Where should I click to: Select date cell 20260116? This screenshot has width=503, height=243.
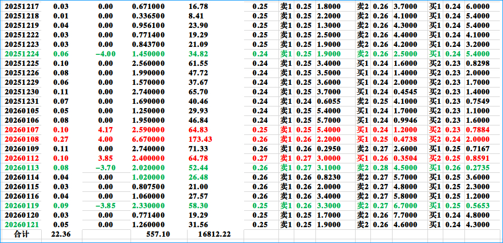(21, 196)
